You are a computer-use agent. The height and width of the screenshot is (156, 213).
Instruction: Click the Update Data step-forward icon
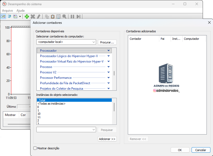click(x=78, y=17)
